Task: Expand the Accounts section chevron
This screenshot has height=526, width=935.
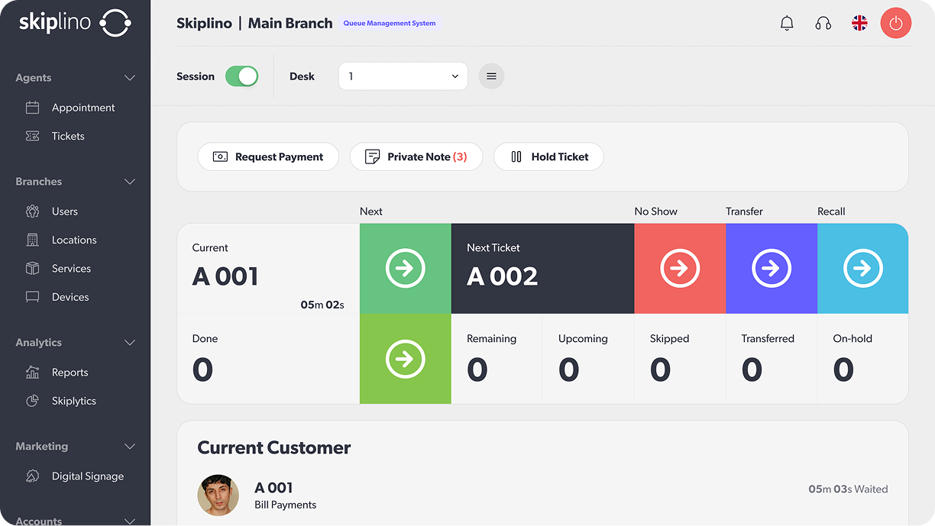Action: (x=130, y=521)
